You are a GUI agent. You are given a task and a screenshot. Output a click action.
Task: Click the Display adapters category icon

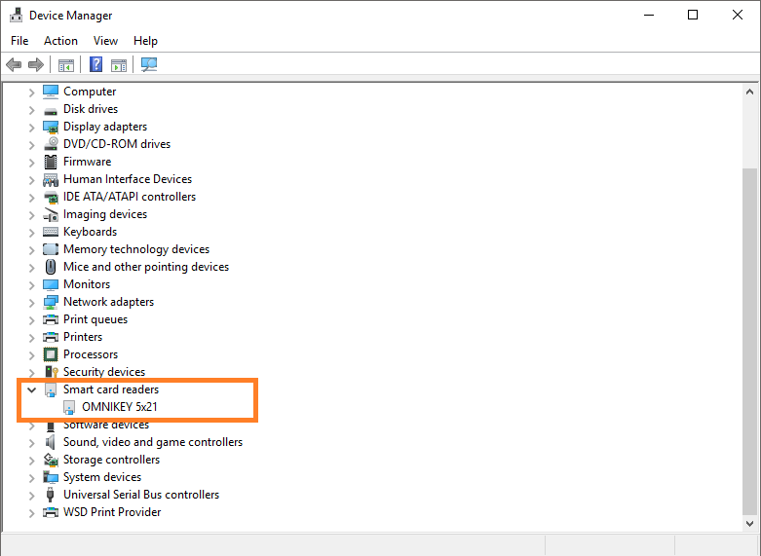(51, 127)
